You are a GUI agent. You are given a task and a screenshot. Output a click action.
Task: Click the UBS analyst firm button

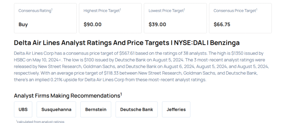(23, 109)
